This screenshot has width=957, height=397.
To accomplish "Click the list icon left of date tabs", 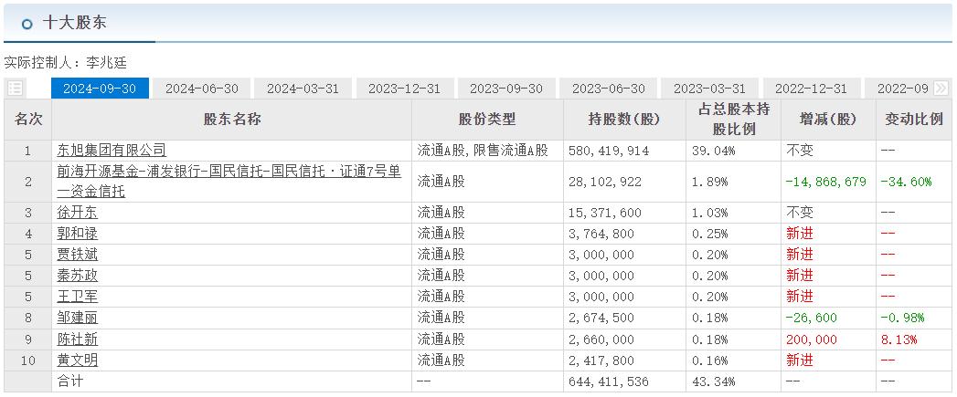I will click(15, 89).
